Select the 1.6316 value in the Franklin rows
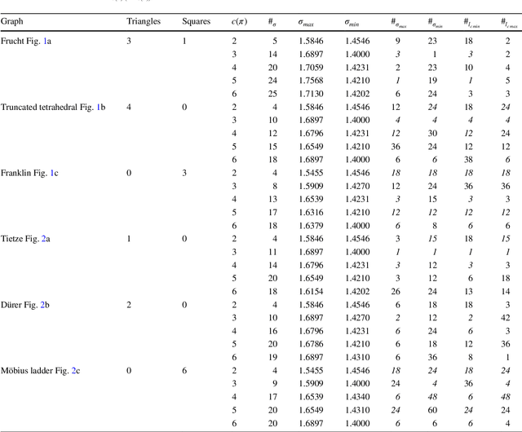This screenshot has width=522, height=432. click(x=311, y=212)
